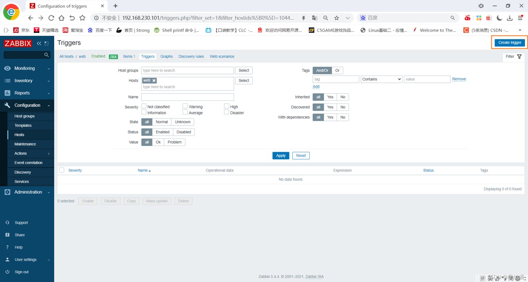Switch to the Graphs tab
This screenshot has width=528, height=282.
pyautogui.click(x=166, y=57)
